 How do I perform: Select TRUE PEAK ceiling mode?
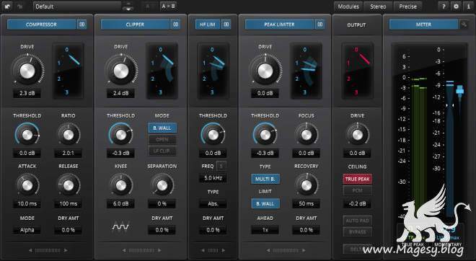pos(357,179)
